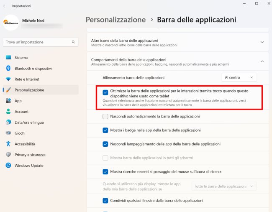Open the Al centro alignment dropdown

pos(239,77)
